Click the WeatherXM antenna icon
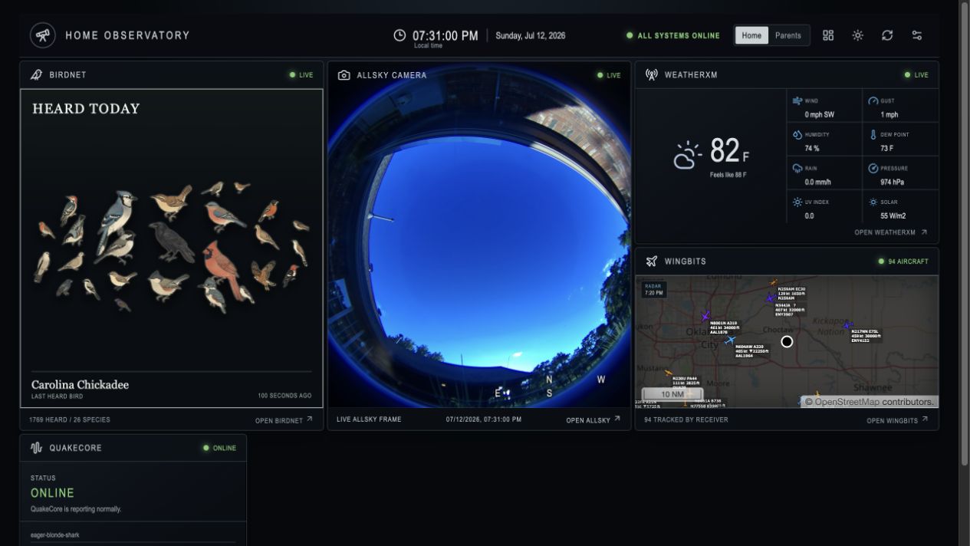The width and height of the screenshot is (970, 546). coord(652,75)
